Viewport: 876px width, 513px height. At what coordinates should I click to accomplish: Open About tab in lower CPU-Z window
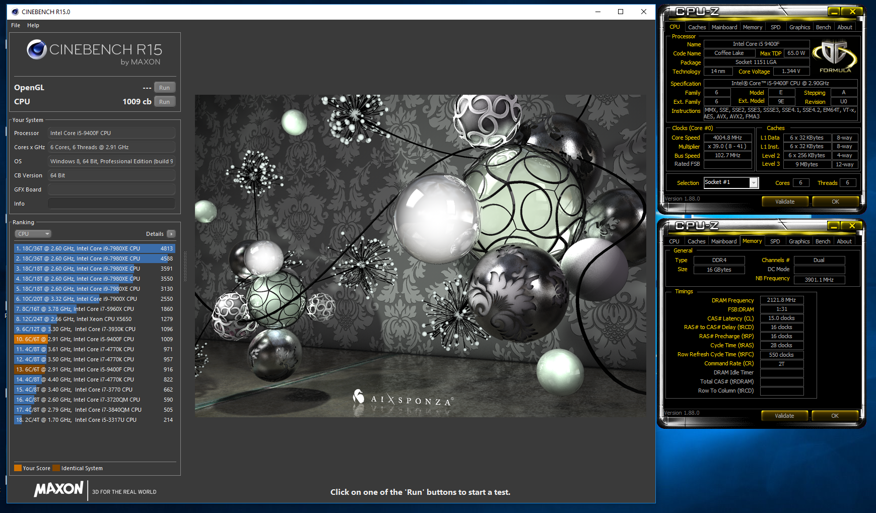pyautogui.click(x=844, y=241)
